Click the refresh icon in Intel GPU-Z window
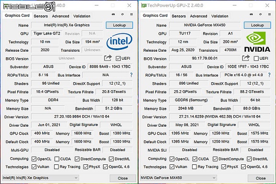 123,14
